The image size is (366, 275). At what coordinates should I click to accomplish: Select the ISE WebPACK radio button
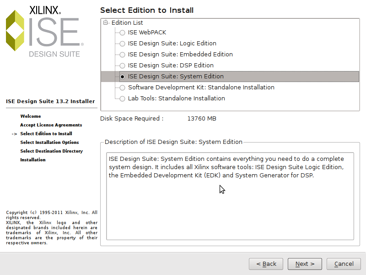point(122,33)
